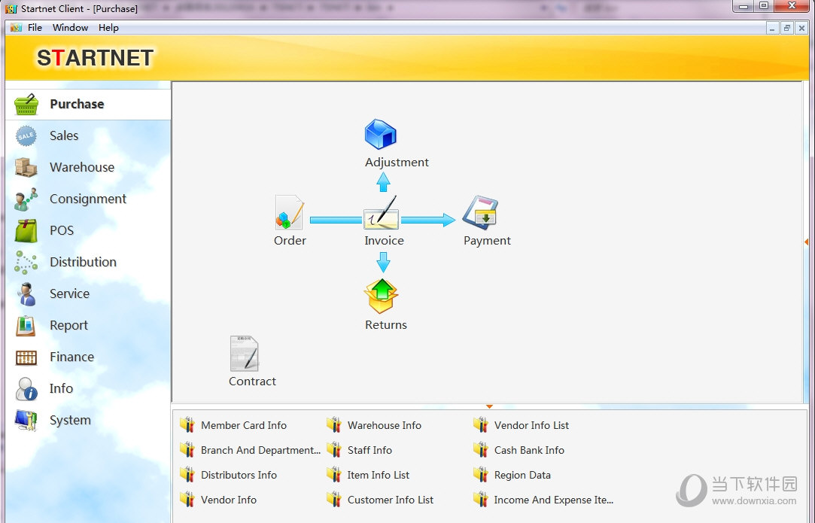The height and width of the screenshot is (523, 815).
Task: Close the inner Purchase child window
Action: 801,28
